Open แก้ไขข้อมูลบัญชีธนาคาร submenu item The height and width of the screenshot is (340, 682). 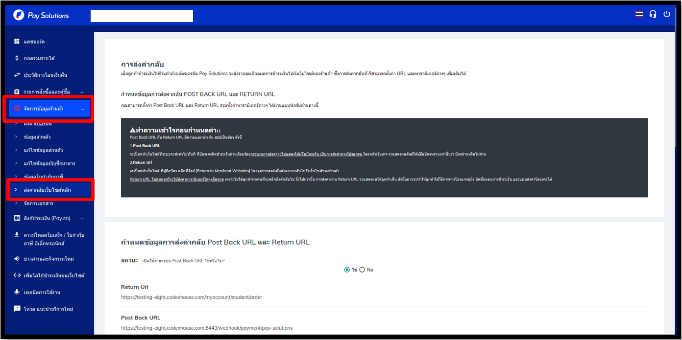tap(49, 163)
